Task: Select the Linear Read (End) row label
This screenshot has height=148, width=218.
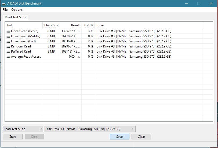Action: (23, 41)
